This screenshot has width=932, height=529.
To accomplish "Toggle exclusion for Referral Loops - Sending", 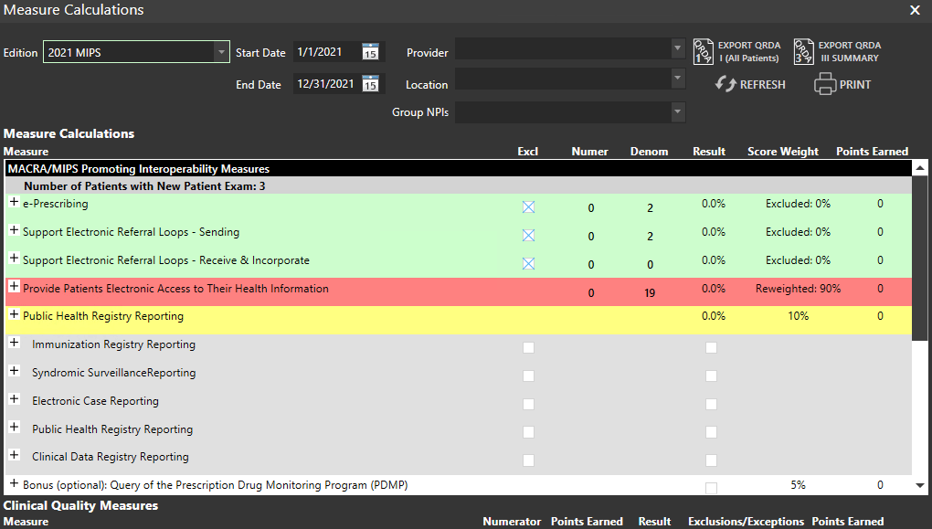I will [x=528, y=236].
